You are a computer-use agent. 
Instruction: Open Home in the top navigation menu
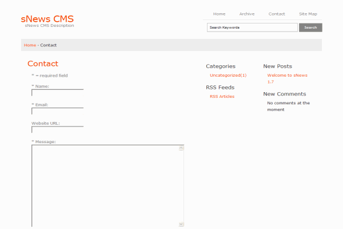pyautogui.click(x=219, y=14)
